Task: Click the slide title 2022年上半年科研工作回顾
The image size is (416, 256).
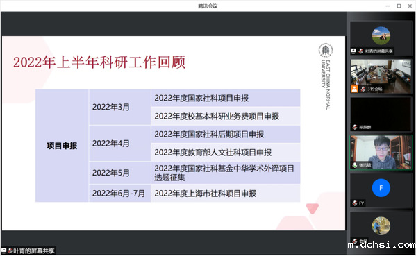Action: [x=99, y=62]
